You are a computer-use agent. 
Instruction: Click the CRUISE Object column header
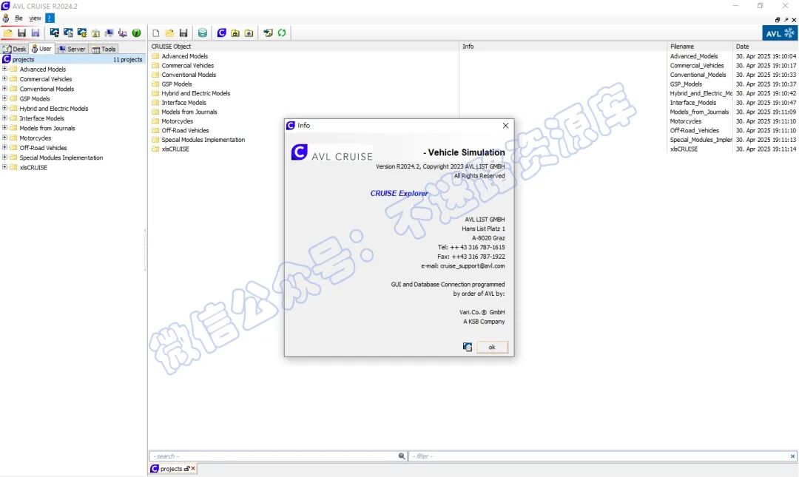click(304, 47)
